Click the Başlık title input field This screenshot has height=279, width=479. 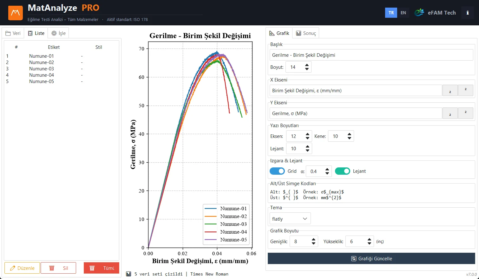(371, 55)
